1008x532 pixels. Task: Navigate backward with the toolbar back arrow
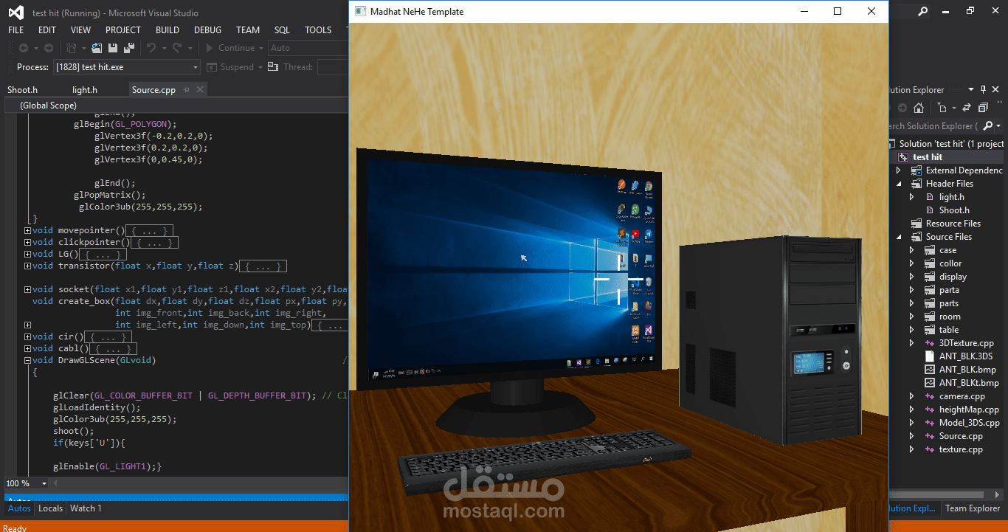pos(24,48)
